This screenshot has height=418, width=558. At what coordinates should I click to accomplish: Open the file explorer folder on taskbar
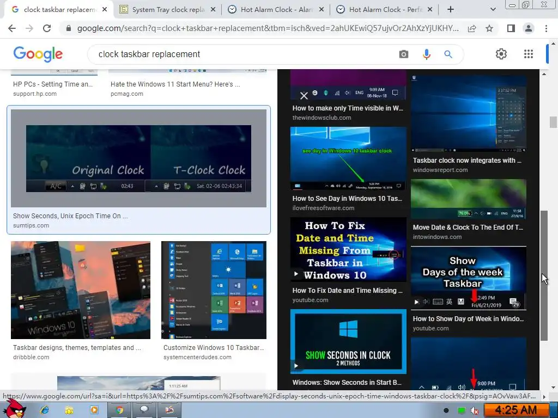pyautogui.click(x=69, y=410)
